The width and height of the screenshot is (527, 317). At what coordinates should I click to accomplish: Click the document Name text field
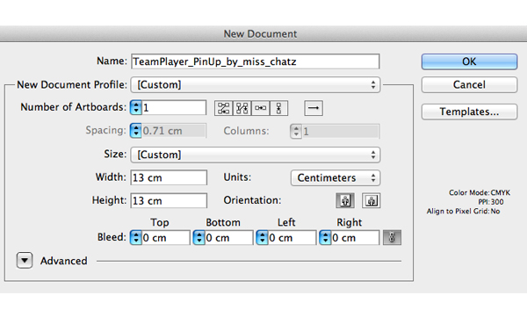[x=256, y=61]
